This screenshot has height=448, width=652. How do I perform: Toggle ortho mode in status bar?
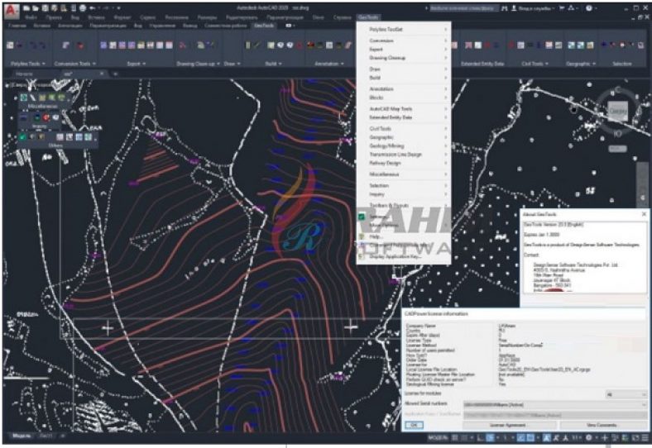[479, 437]
